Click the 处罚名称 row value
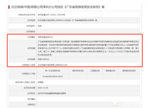 (x=67, y=20)
